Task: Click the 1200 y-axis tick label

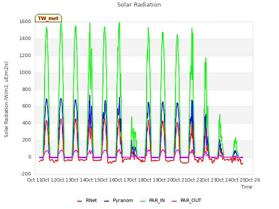Action: point(25,55)
